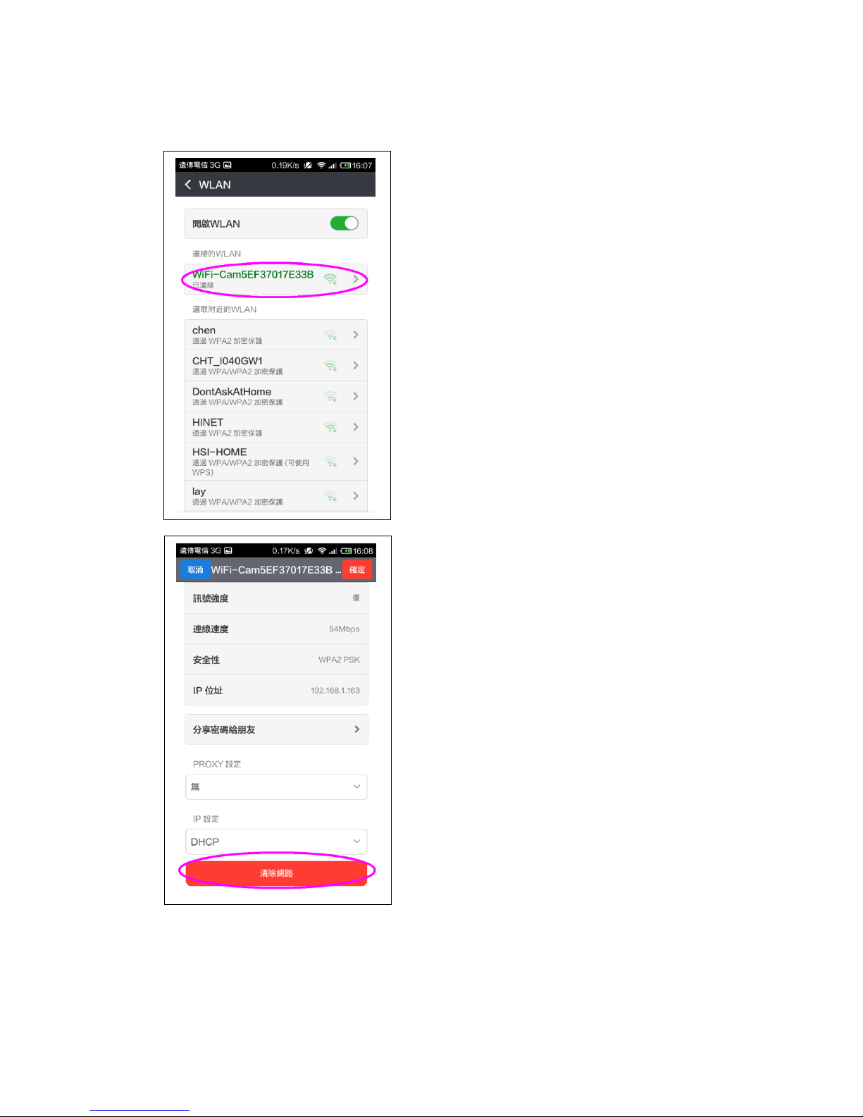Open the PROXY 設定 dropdown showing 無
Image resolution: width=863 pixels, height=1117 pixels.
click(x=276, y=786)
